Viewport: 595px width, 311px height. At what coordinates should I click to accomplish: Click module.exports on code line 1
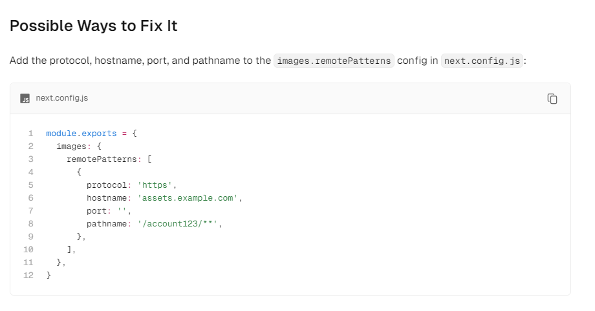[x=81, y=134]
